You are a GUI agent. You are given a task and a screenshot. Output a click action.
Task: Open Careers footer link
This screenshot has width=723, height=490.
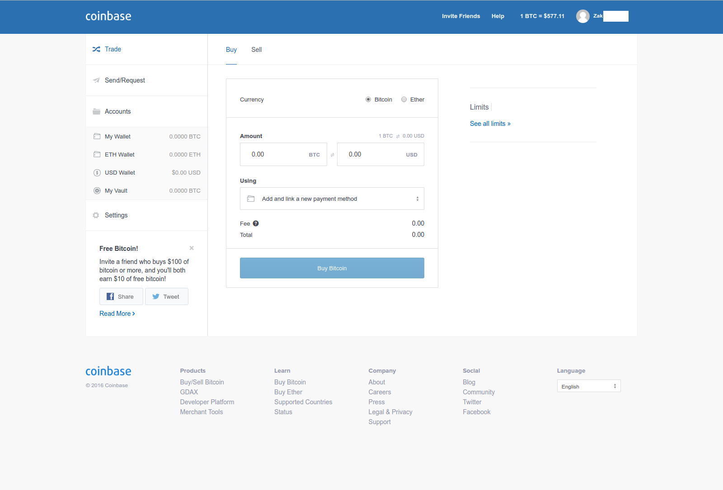[x=380, y=392]
